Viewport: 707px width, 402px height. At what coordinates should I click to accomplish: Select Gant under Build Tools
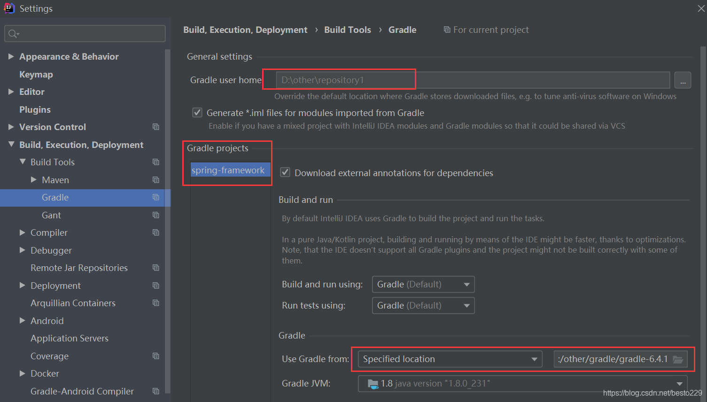(51, 215)
